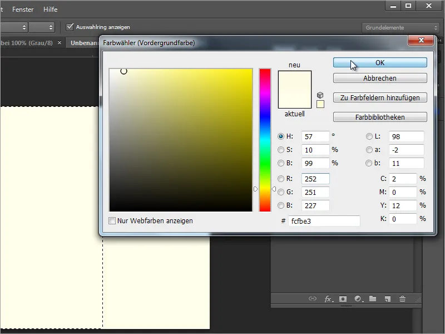The image size is (445, 334).
Task: Create a new group folder
Action: [x=373, y=298]
